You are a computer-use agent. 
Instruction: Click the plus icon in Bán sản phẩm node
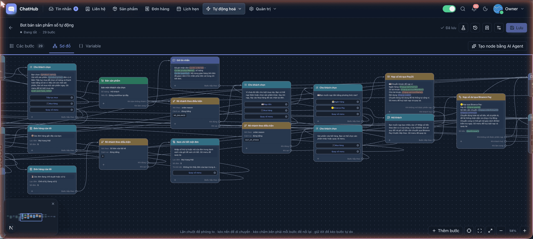(104, 104)
